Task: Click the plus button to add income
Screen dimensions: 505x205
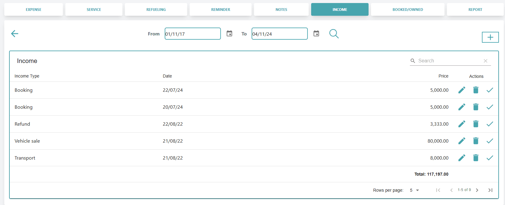Action: pyautogui.click(x=490, y=37)
